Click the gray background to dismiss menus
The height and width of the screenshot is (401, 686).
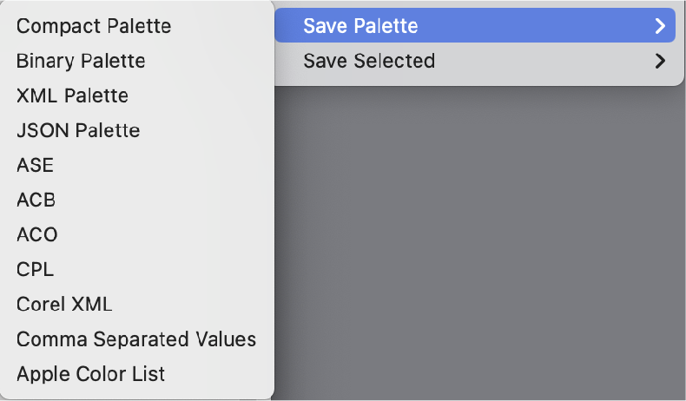[x=478, y=243]
